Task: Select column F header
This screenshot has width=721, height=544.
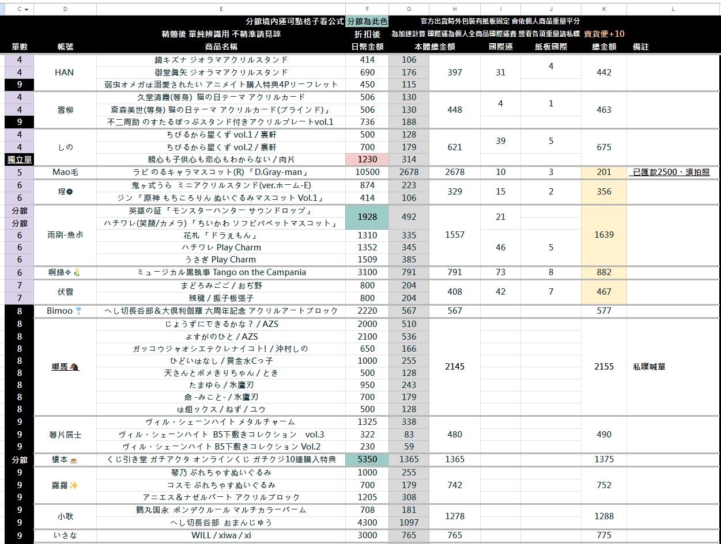Action: coord(367,9)
